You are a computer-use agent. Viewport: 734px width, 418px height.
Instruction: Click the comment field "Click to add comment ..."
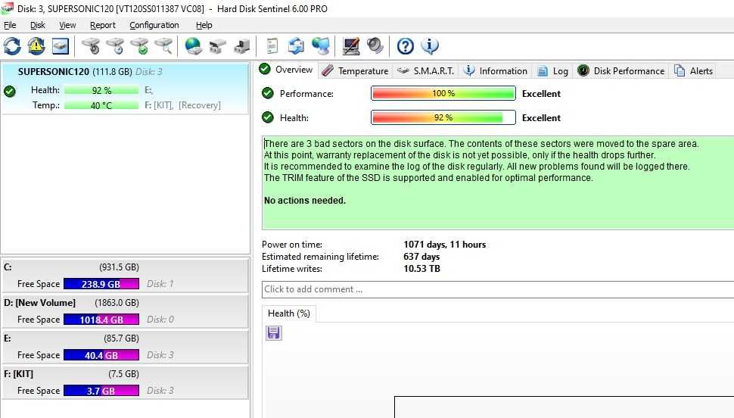pos(498,289)
